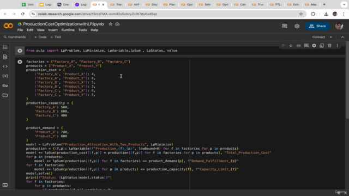The image size is (349, 196).
Task: Expand the Connect dropdown arrow
Action: tap(331, 37)
